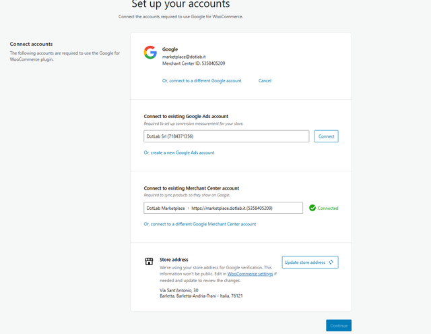Click the marketplace@dotlab.it email text

click(x=184, y=57)
